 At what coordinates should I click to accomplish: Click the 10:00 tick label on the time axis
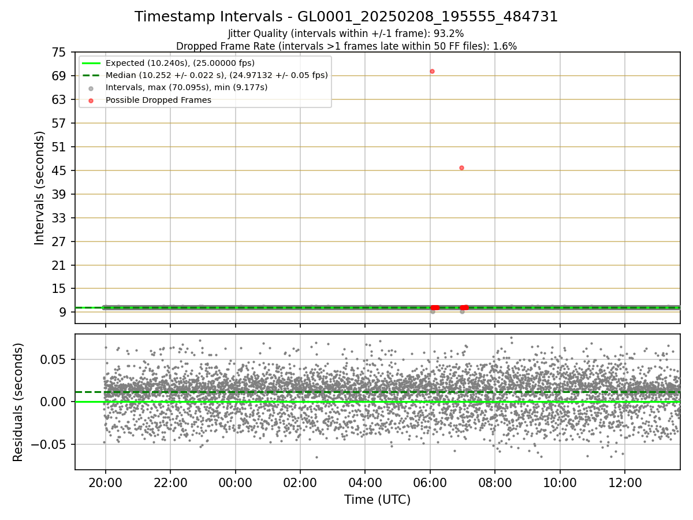560,482
